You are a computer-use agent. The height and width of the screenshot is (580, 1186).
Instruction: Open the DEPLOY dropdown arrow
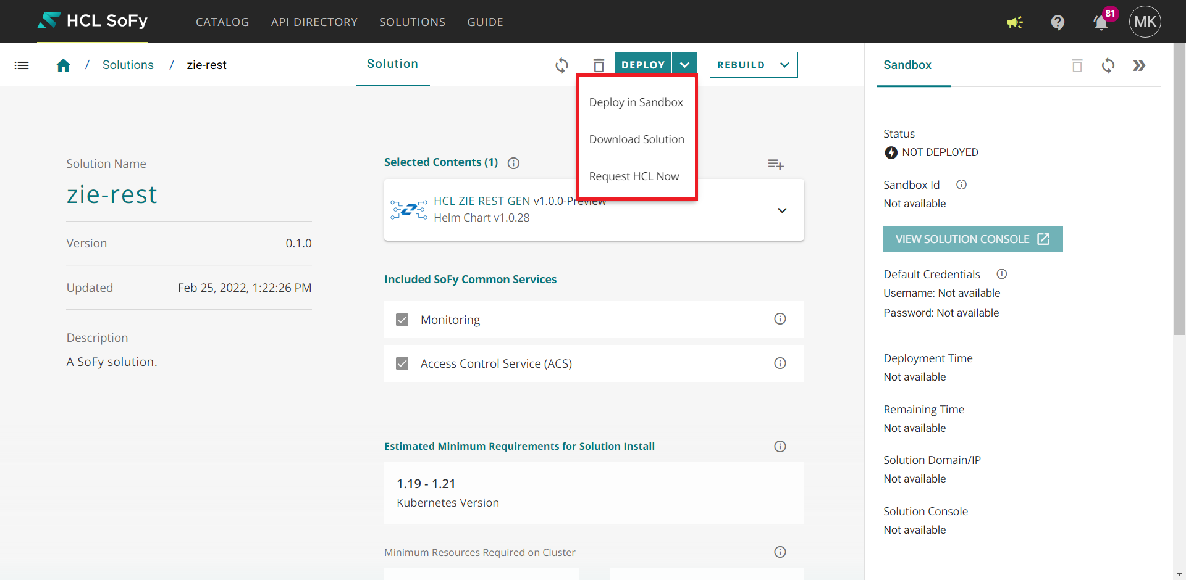pos(684,65)
